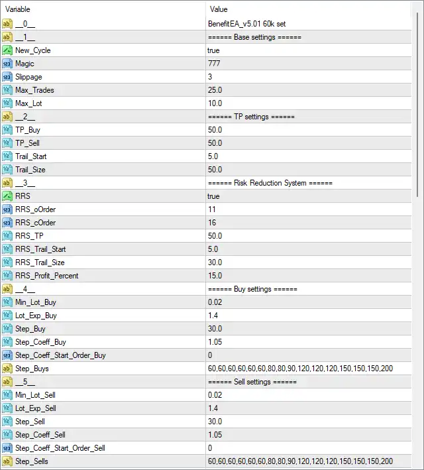Select the Step_Sells values list

tap(300, 461)
